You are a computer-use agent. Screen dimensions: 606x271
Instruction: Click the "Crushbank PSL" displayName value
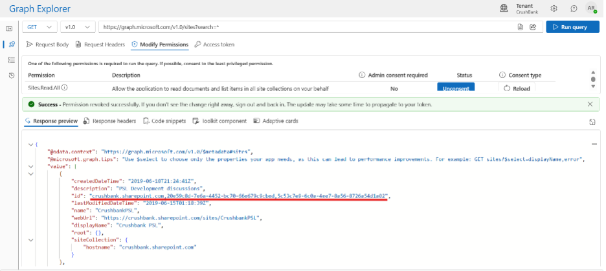140,226
